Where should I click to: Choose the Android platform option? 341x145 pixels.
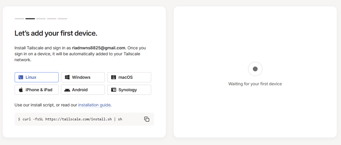[83, 90]
